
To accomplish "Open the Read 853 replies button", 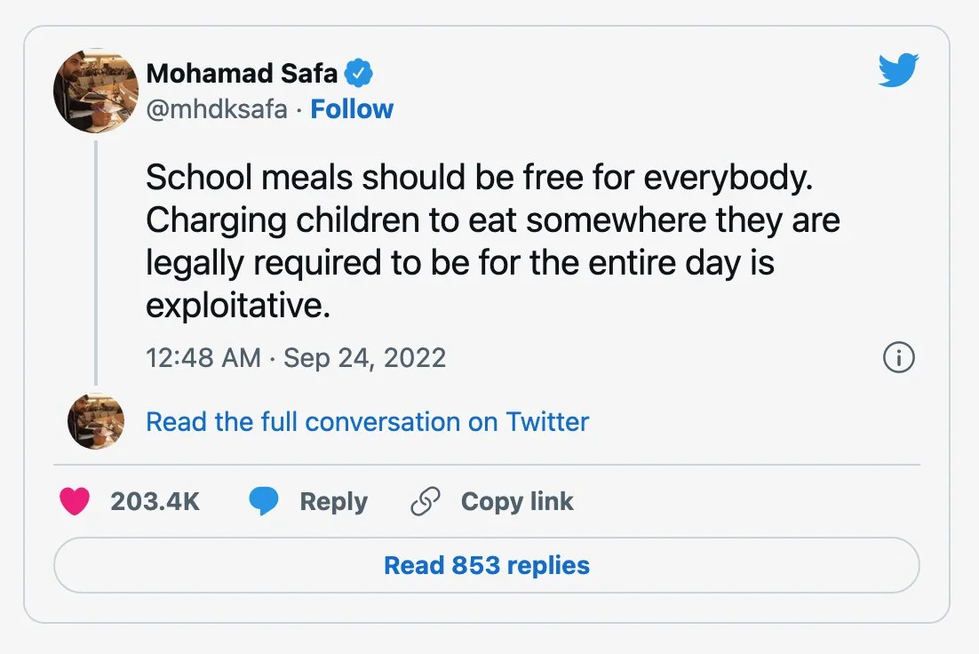I will tap(487, 565).
